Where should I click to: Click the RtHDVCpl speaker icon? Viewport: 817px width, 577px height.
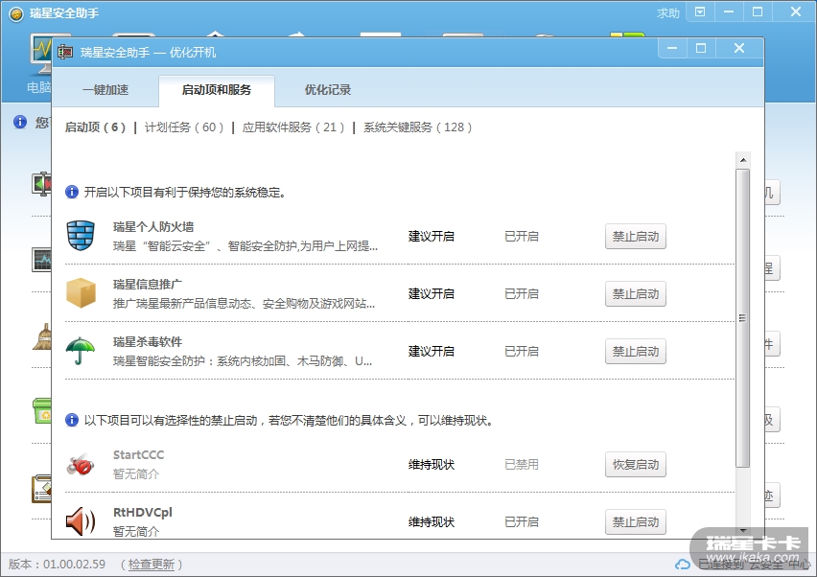coord(81,521)
